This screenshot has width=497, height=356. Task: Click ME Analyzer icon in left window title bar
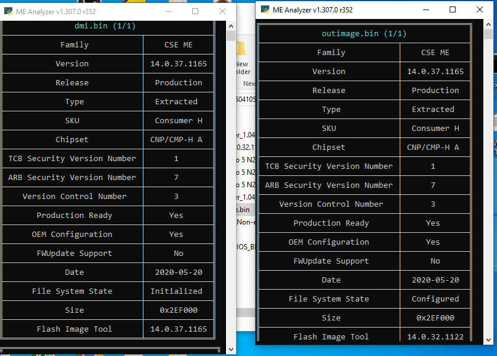coord(8,11)
